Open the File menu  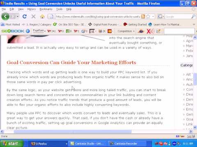click(x=4, y=9)
